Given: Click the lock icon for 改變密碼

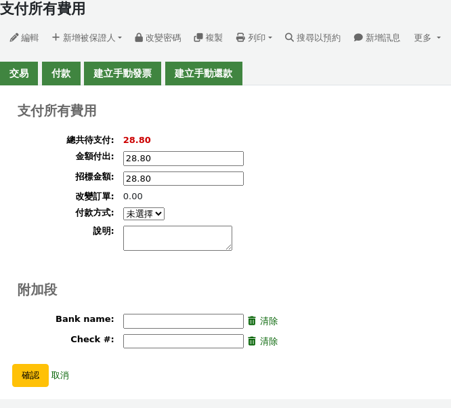Looking at the screenshot, I should pos(139,38).
